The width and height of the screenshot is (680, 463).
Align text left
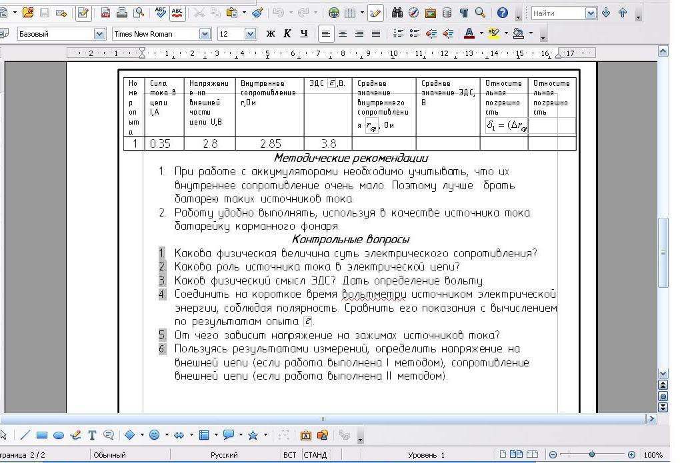[326, 34]
